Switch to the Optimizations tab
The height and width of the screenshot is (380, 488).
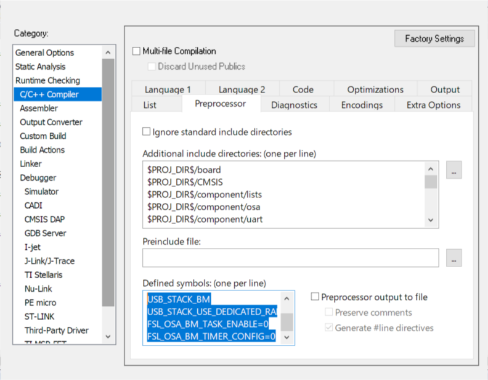coord(375,89)
